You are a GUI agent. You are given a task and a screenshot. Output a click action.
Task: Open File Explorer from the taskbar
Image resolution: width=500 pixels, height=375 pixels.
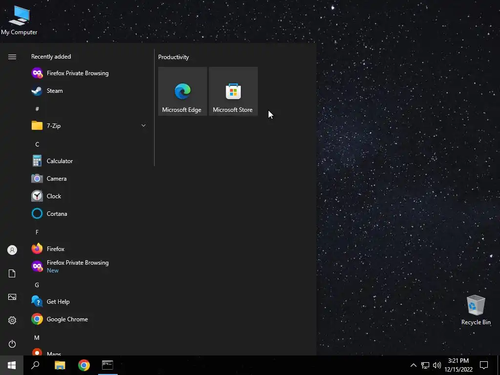[x=60, y=365]
